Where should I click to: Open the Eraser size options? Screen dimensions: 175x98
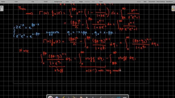[x=46, y=2]
